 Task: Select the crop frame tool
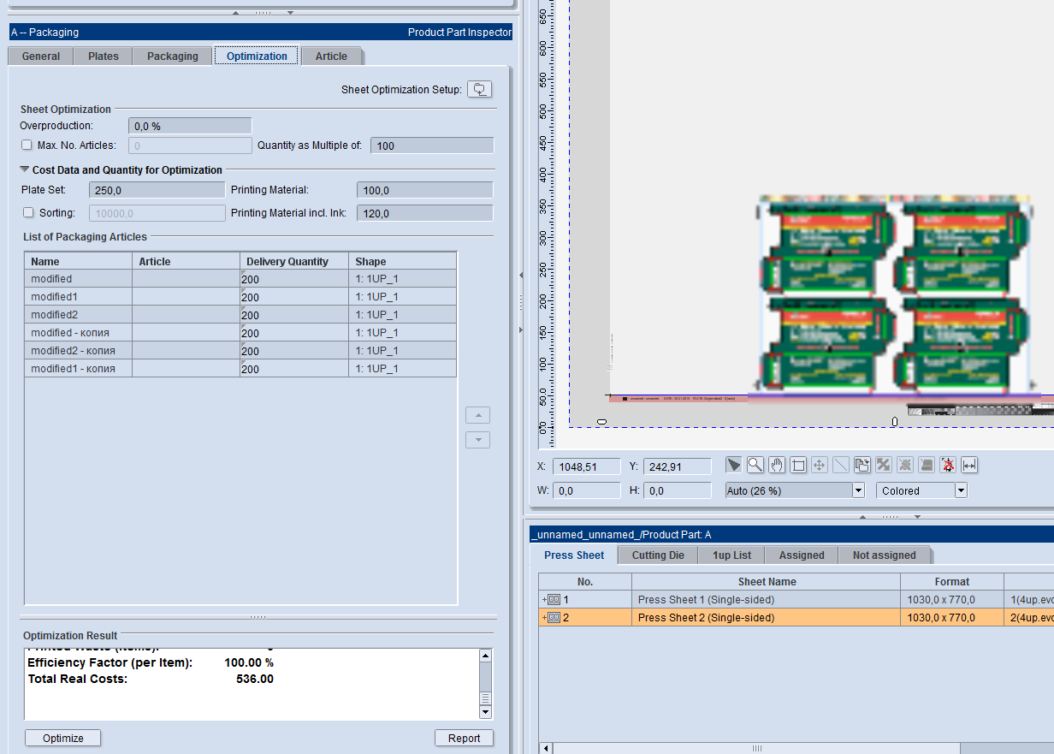click(798, 465)
